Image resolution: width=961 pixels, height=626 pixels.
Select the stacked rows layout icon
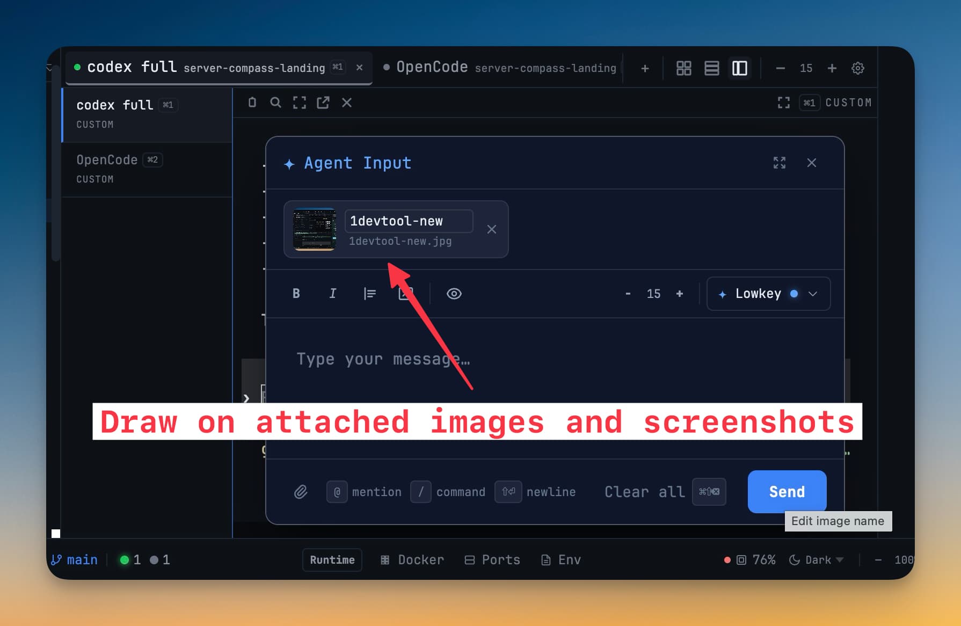(x=711, y=68)
